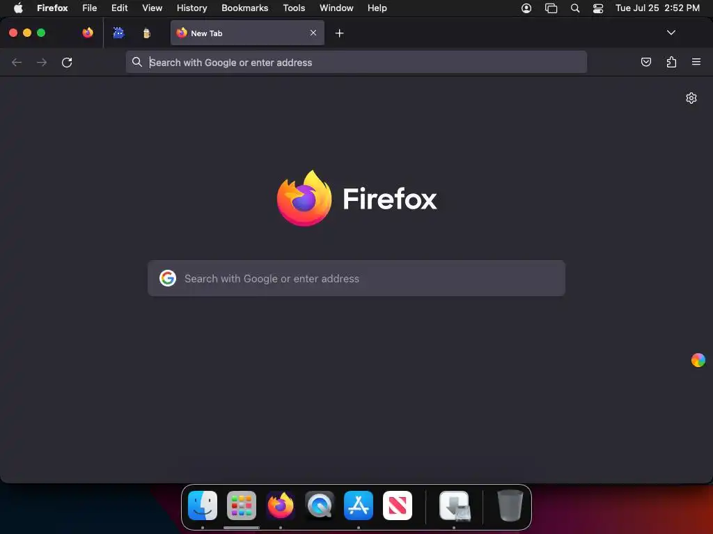
Task: Open a new tab with plus button
Action: pyautogui.click(x=339, y=33)
